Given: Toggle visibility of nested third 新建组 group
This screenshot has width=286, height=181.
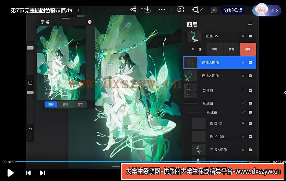Looking at the screenshot, I should (x=250, y=112).
